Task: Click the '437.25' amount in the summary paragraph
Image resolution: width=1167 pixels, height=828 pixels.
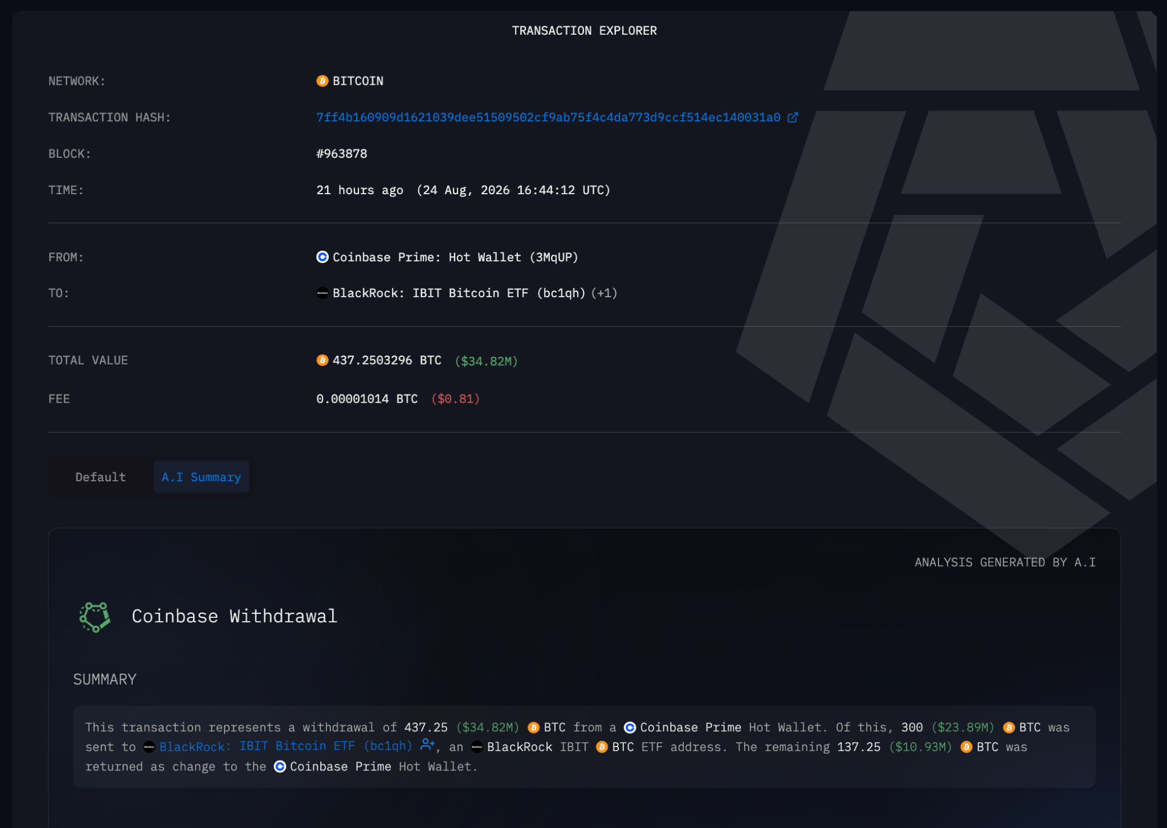Action: pos(426,727)
